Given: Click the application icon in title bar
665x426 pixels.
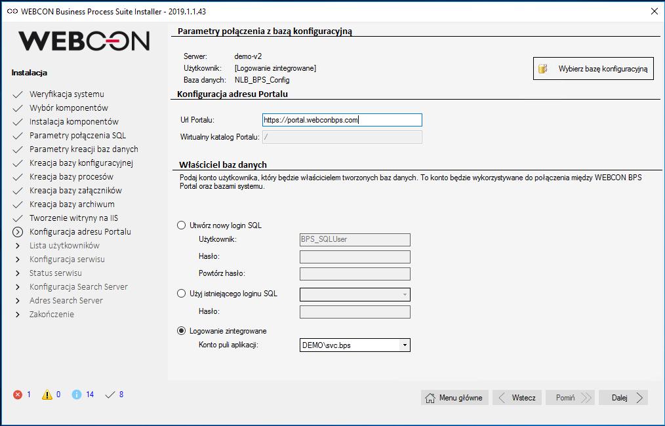Looking at the screenshot, I should (x=12, y=11).
